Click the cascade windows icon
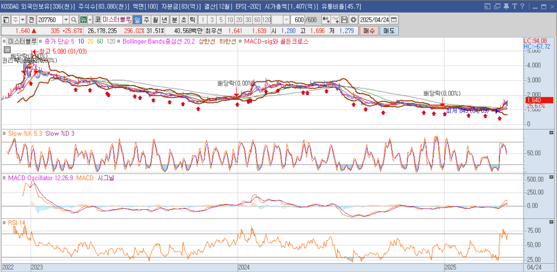 pos(497,6)
